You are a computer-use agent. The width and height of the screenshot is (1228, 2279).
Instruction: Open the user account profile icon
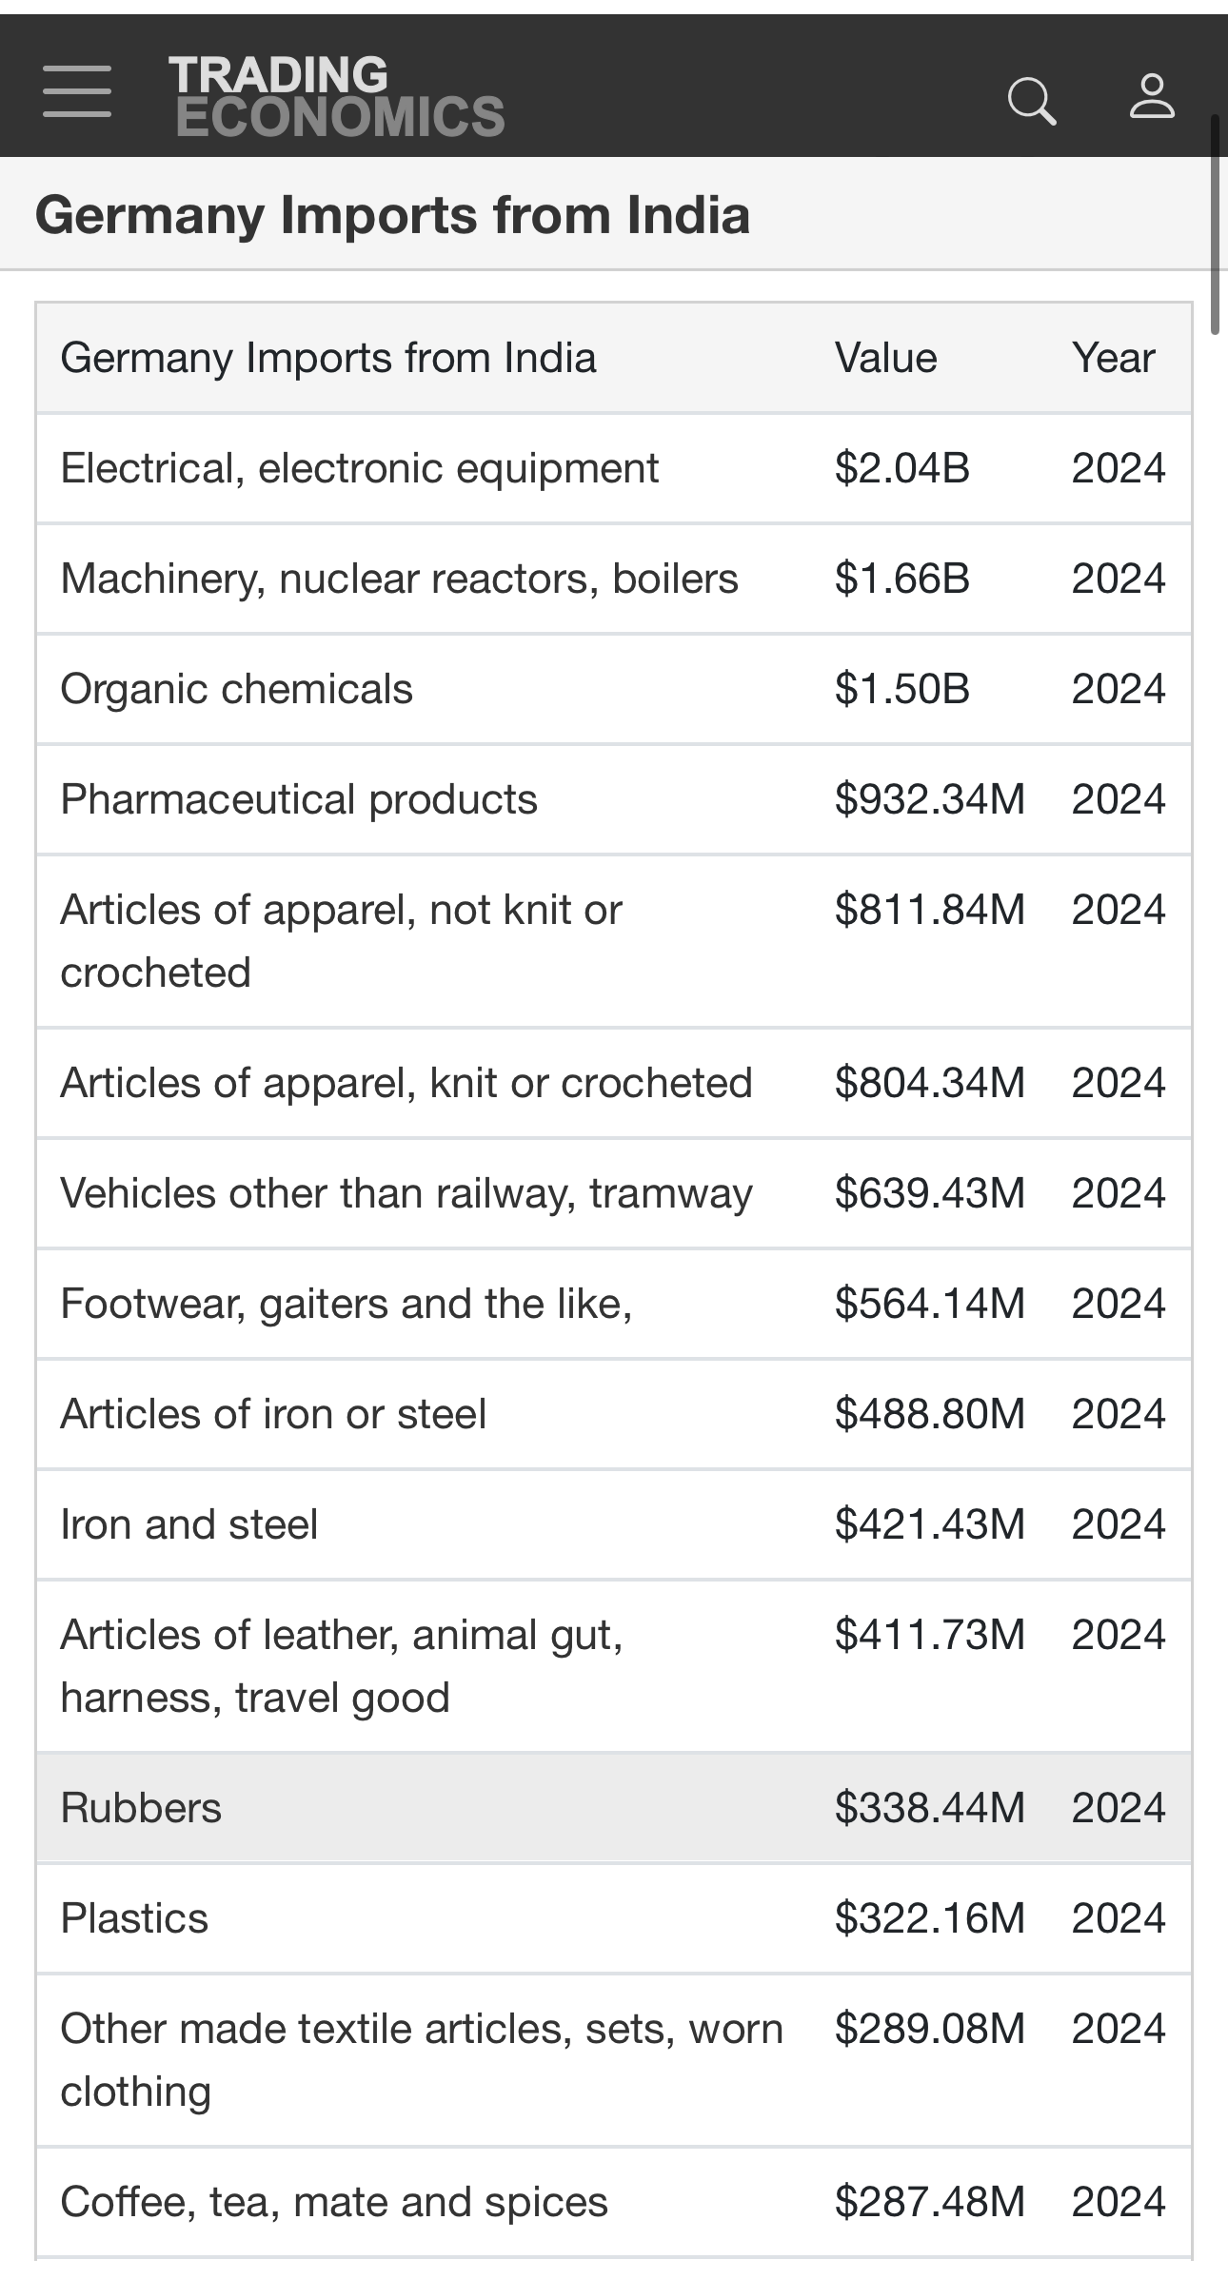click(x=1152, y=97)
